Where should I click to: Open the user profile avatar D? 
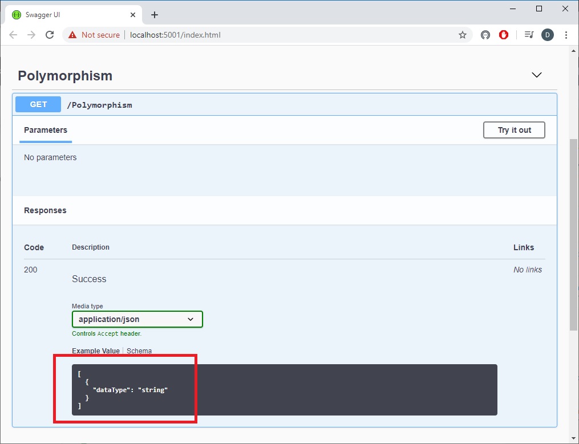click(x=547, y=35)
